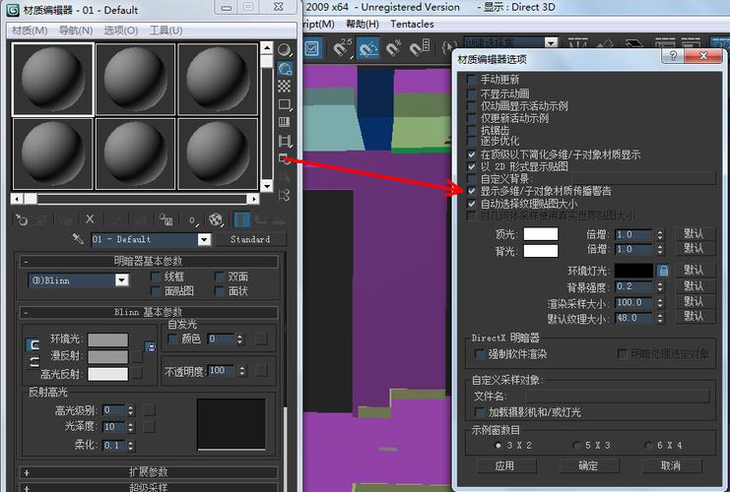Uncheck 以 2D 形式显示贴图
Image resolution: width=730 pixels, height=492 pixels.
[x=472, y=166]
